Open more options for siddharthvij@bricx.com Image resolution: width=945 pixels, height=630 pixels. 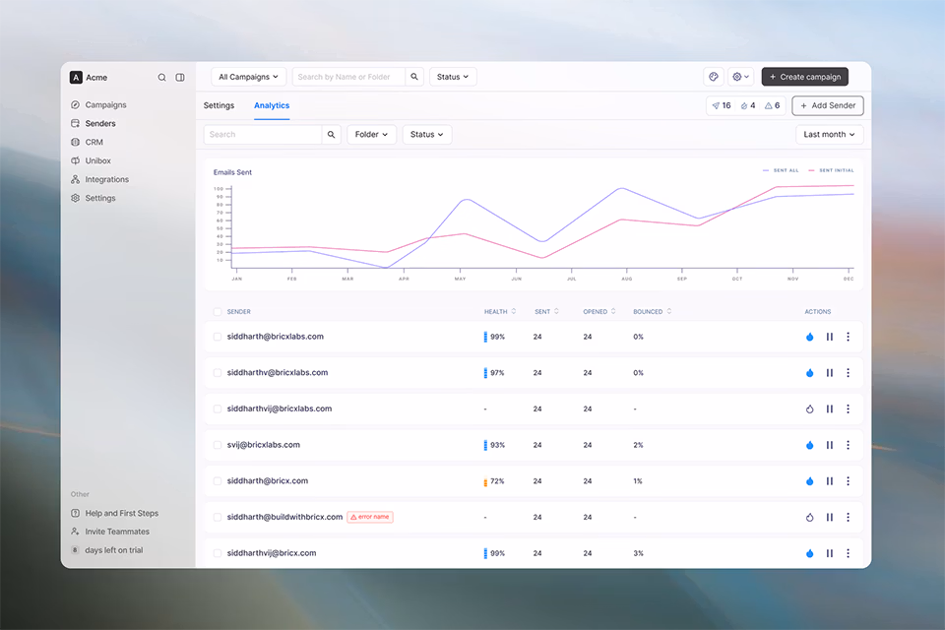pos(848,553)
